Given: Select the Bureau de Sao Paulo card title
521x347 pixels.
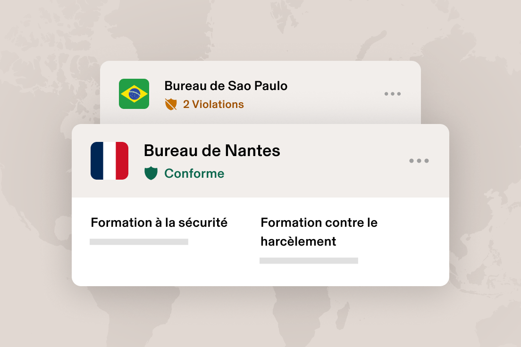Looking at the screenshot, I should click(226, 86).
